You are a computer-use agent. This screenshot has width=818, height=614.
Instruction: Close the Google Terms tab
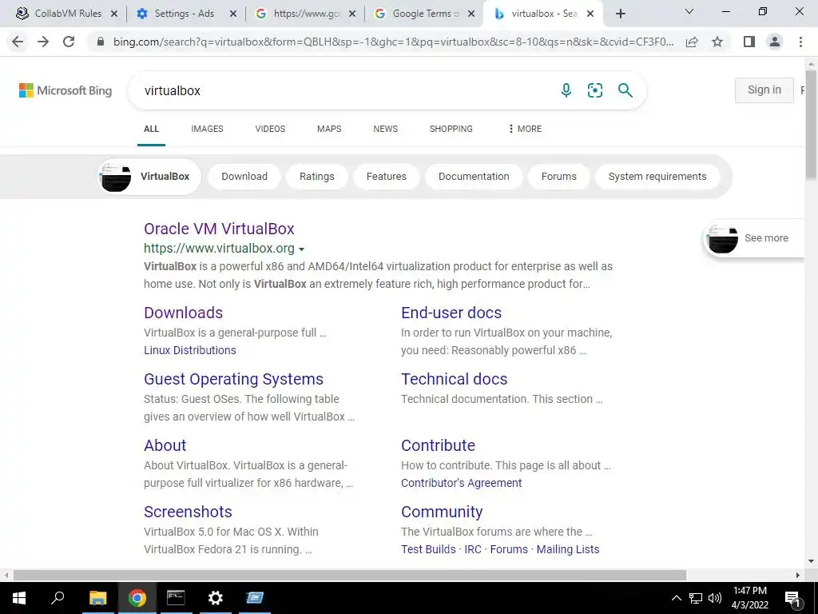[x=471, y=14]
